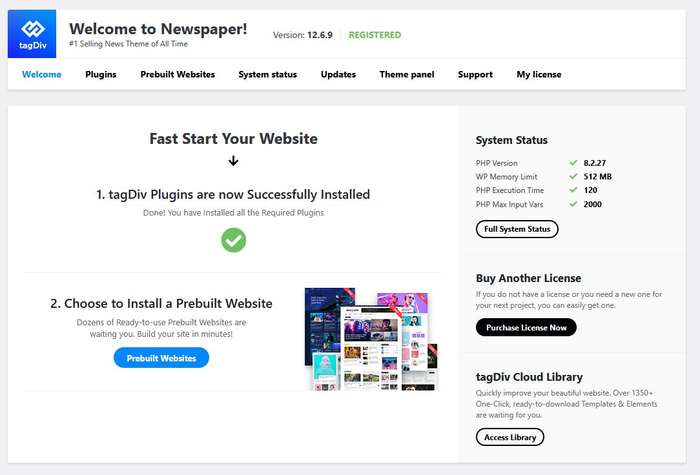The image size is (700, 475).
Task: Click the Installed all Required Plugins message
Action: [234, 213]
